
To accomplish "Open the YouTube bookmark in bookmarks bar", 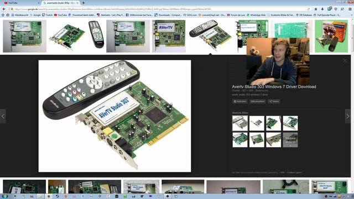I will tap(60, 15).
